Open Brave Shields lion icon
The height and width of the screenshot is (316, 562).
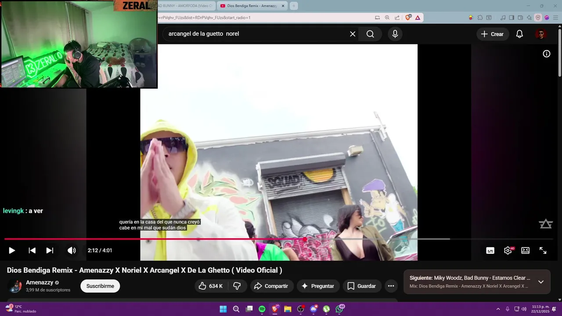[x=408, y=18]
